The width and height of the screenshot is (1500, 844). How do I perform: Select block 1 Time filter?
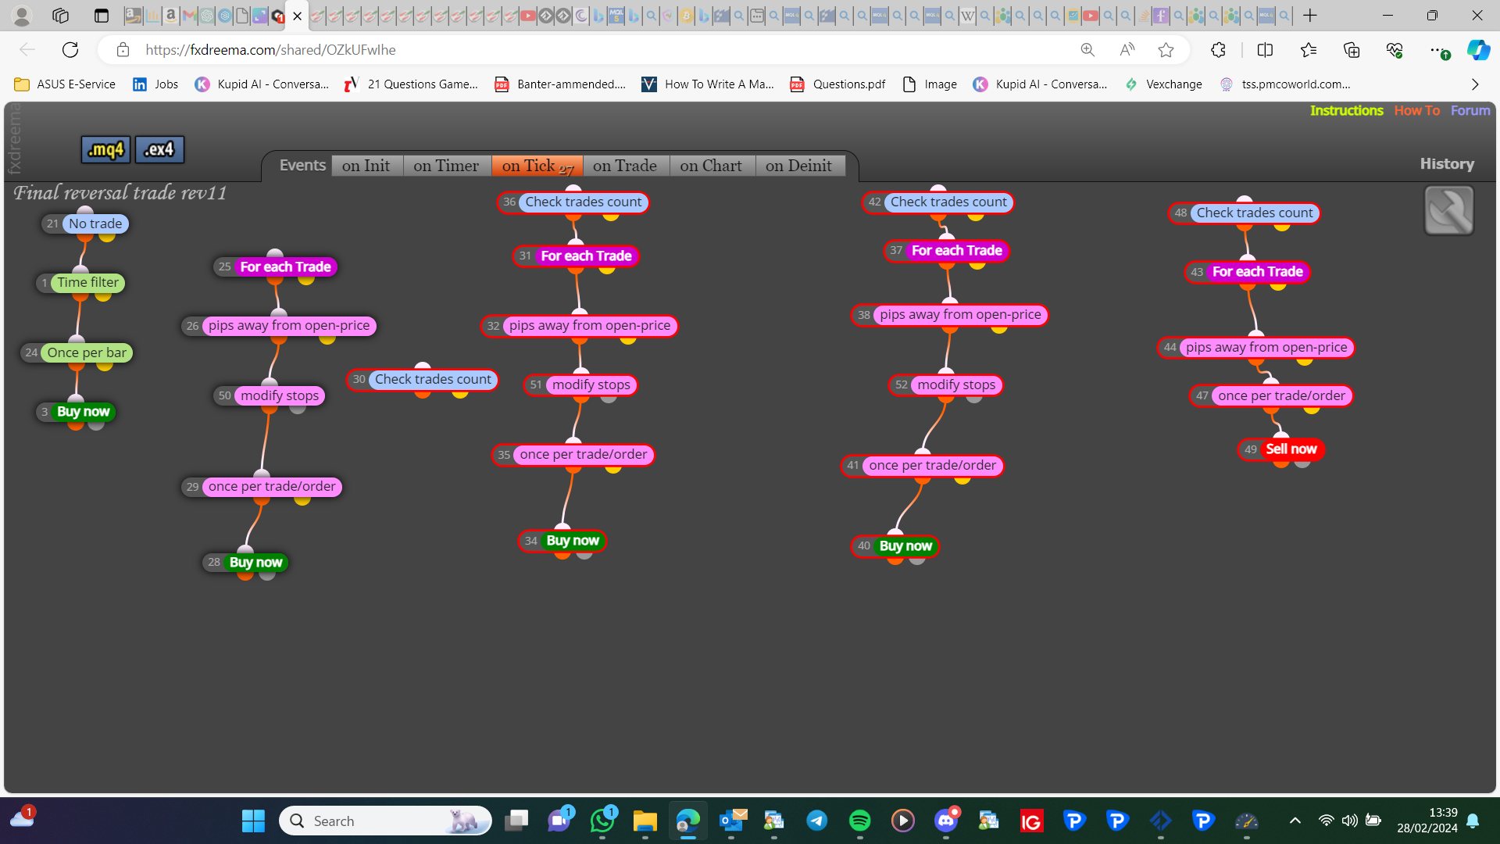[80, 283]
